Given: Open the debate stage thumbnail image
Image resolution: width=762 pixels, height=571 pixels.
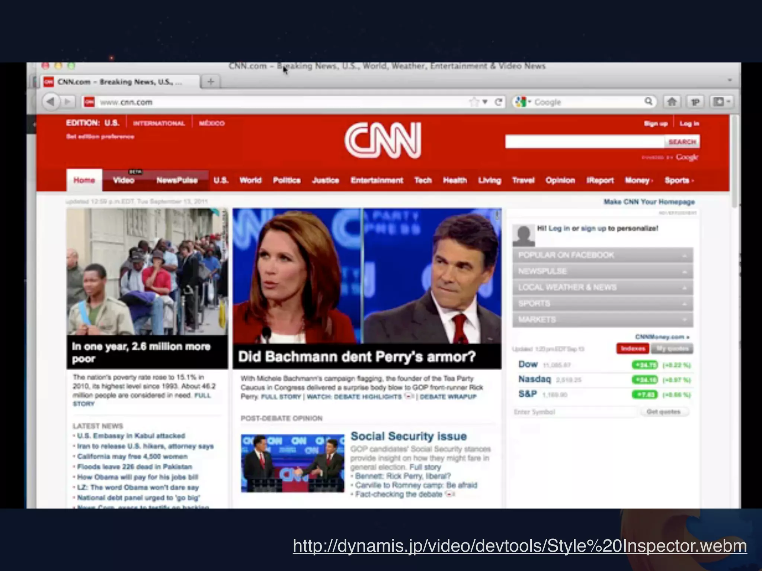Looking at the screenshot, I should [x=292, y=463].
